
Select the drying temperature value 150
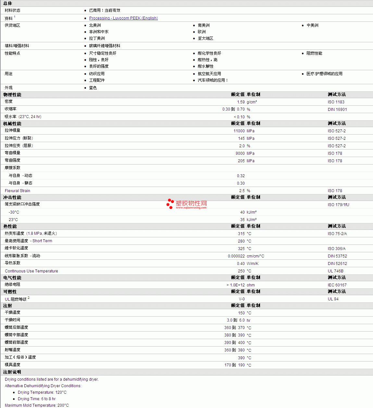pyautogui.click(x=241, y=313)
